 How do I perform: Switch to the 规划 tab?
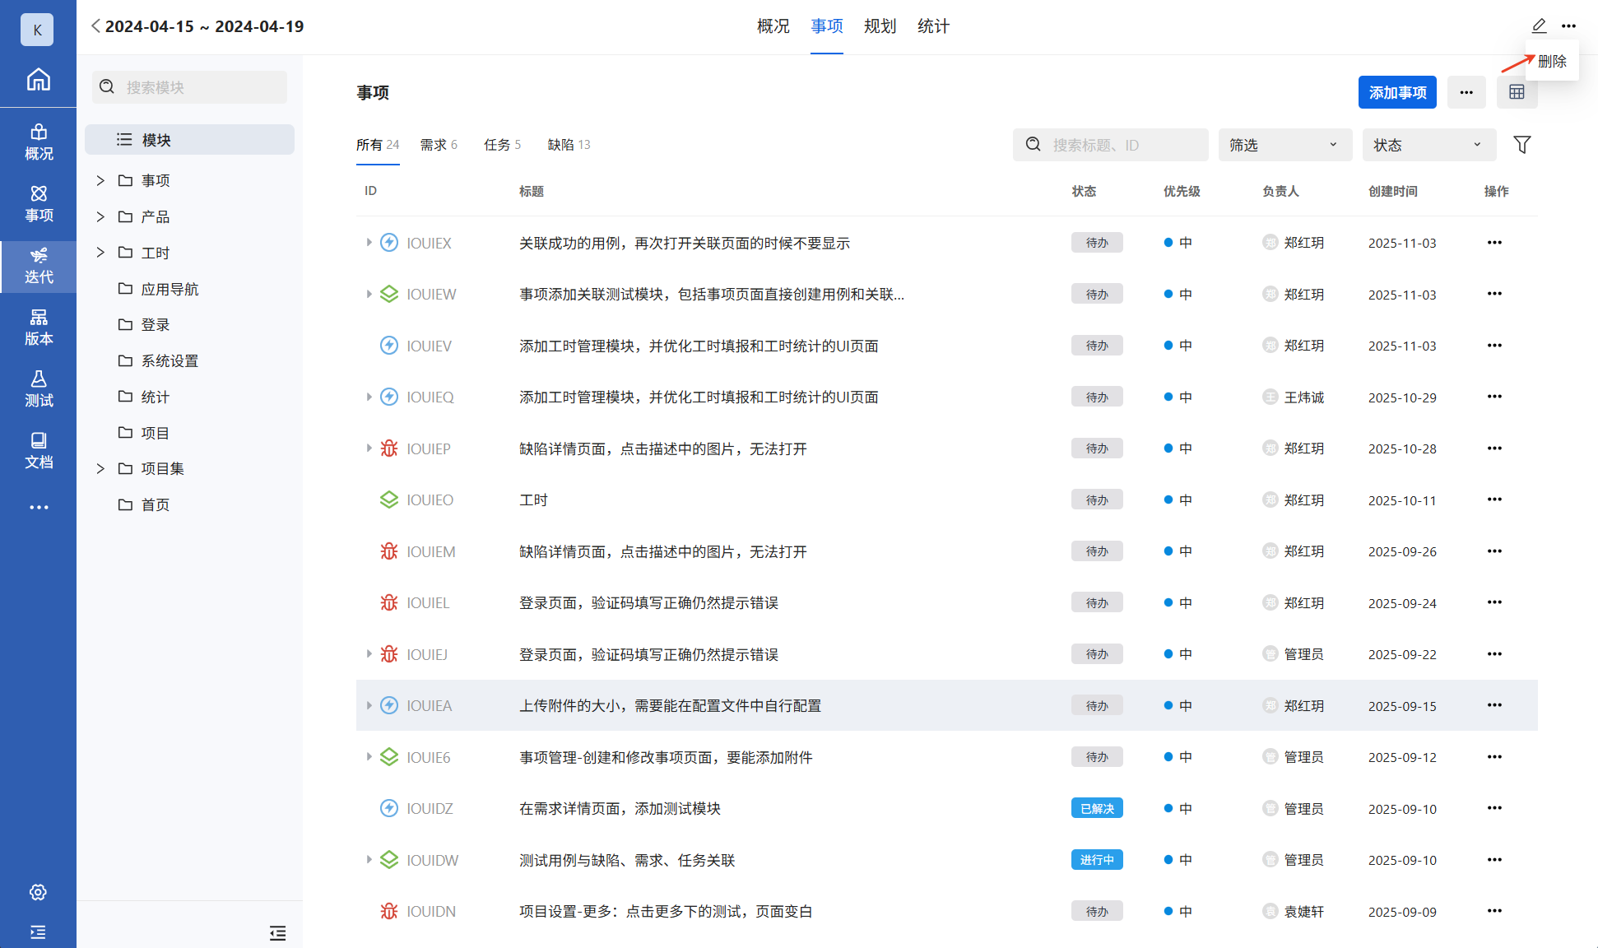(879, 26)
